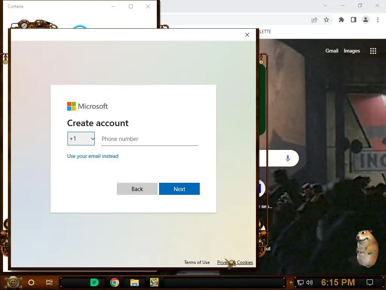Open the steampunk Start button
This screenshot has width=386, height=290.
click(13, 282)
